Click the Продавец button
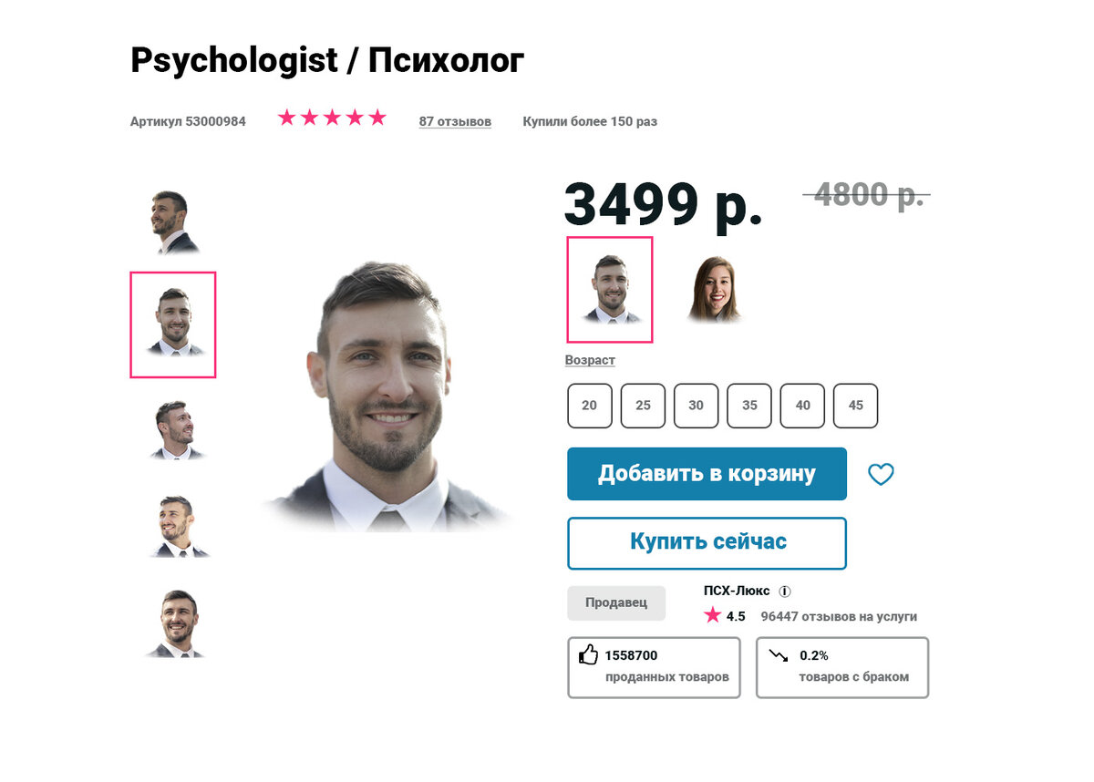 point(616,603)
